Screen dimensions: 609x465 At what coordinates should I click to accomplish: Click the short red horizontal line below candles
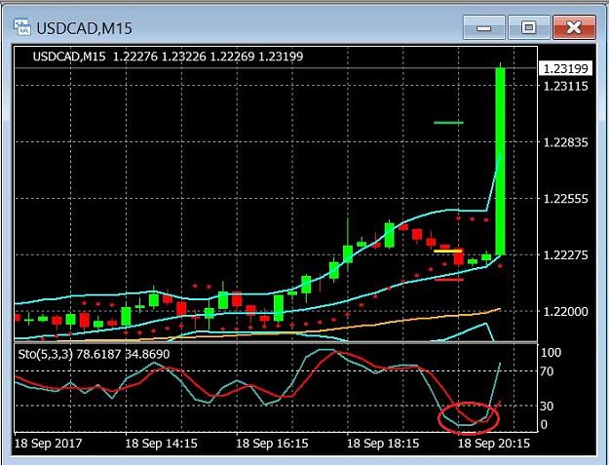[449, 280]
